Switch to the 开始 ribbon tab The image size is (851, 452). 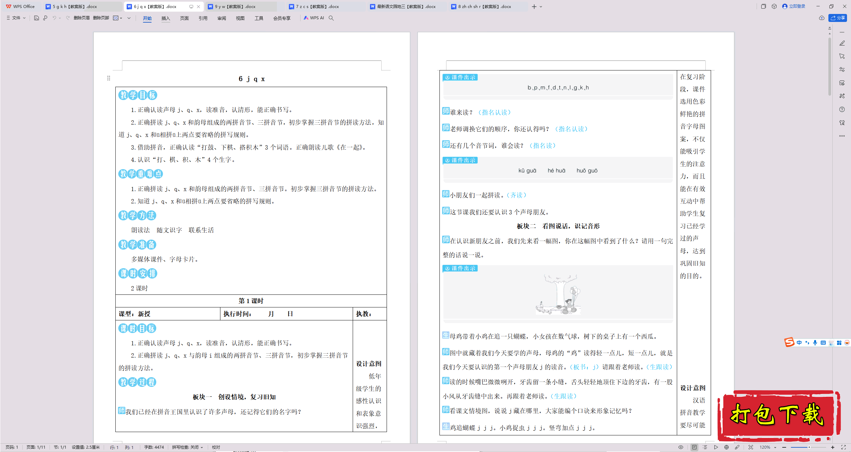147,18
